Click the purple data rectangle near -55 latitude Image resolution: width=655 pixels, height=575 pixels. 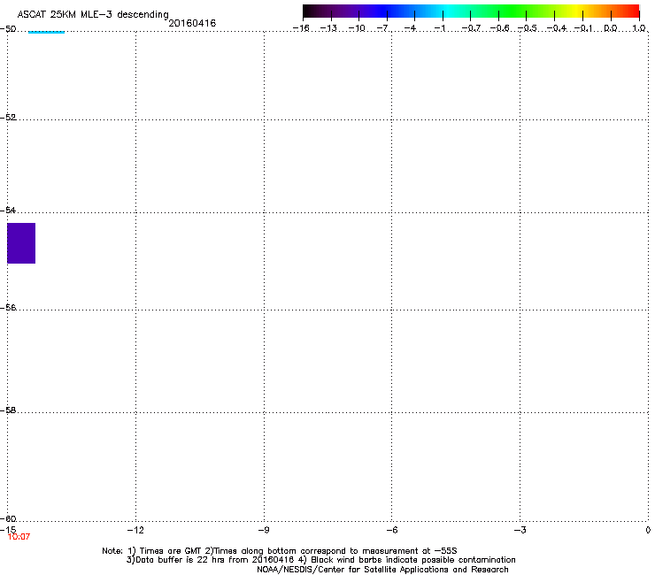click(x=21, y=243)
